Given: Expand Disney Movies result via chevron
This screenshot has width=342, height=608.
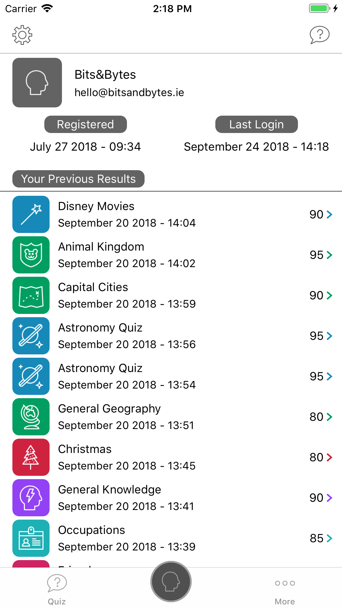Looking at the screenshot, I should click(329, 215).
